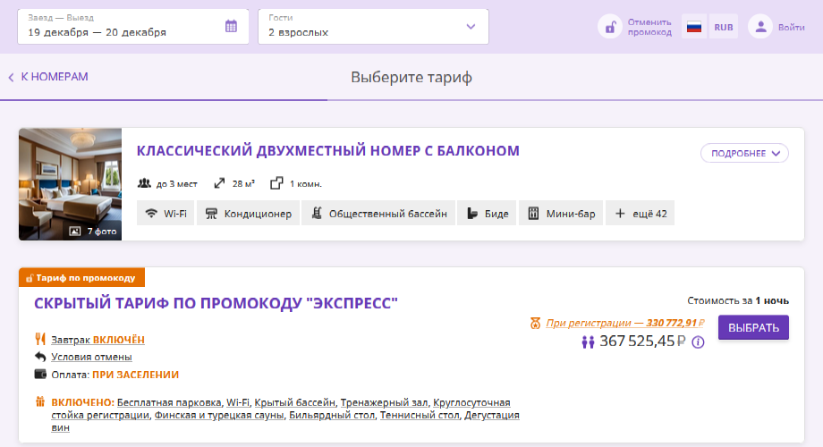Image resolution: width=823 pixels, height=447 pixels.
Task: Open the room photo thumbnail
Action: pos(71,184)
